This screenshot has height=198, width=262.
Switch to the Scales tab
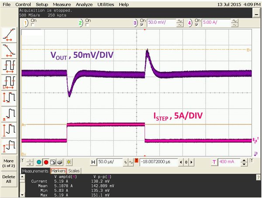(74, 171)
